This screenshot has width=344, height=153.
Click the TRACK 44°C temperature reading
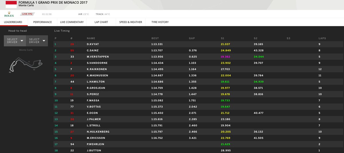tap(103, 14)
